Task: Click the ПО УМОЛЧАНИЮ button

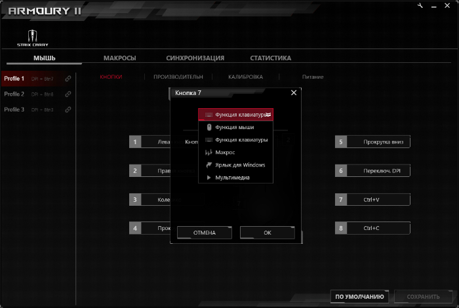Action: click(359, 297)
